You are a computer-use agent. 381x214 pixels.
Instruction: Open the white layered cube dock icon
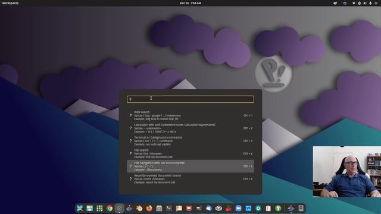click(x=218, y=208)
